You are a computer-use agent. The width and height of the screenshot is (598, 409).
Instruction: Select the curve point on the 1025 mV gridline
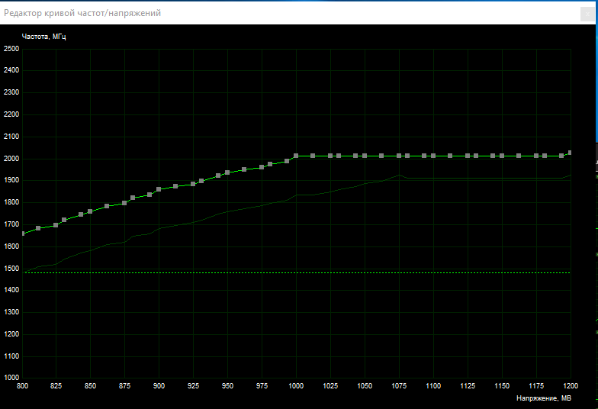(x=330, y=156)
